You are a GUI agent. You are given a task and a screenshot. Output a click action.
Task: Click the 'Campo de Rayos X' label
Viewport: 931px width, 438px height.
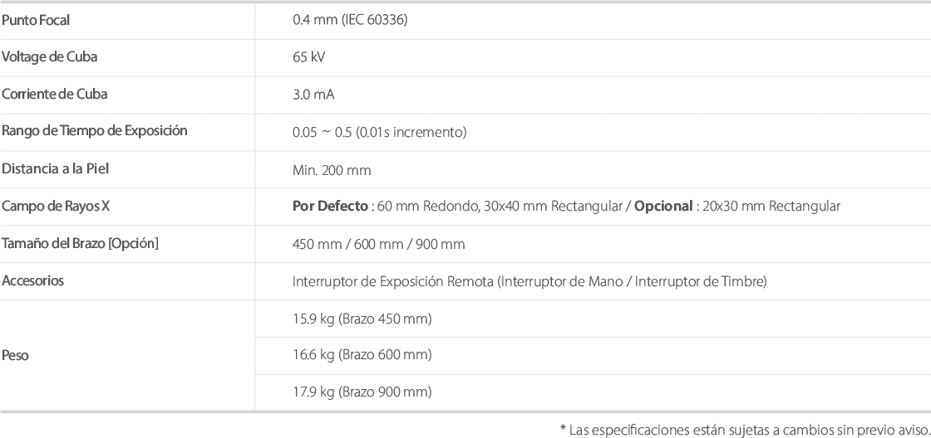point(56,206)
